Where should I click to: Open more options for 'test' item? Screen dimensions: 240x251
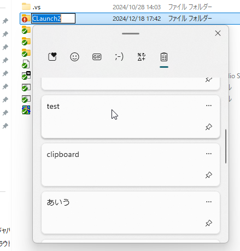tap(209, 106)
